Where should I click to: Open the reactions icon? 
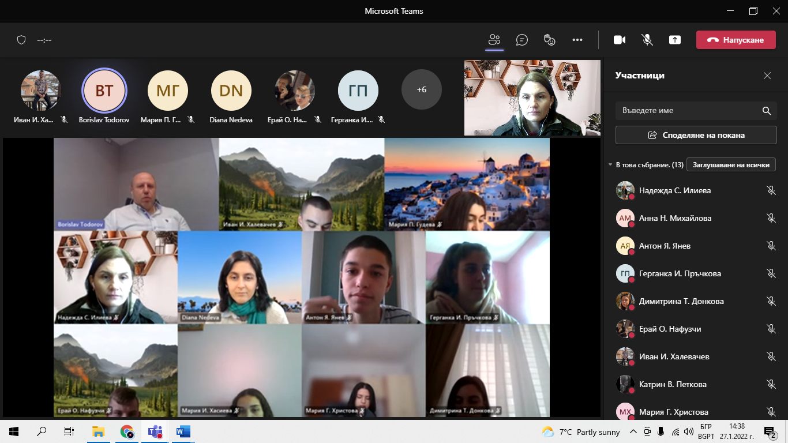[x=550, y=40]
